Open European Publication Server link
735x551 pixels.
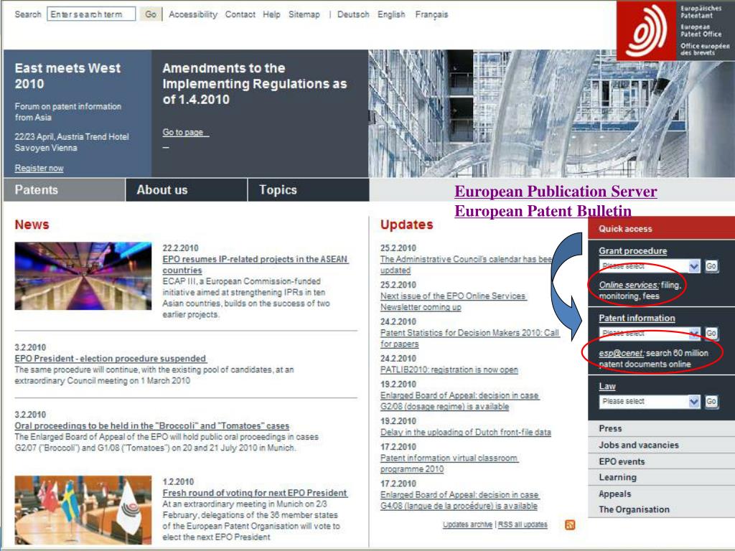coord(556,191)
